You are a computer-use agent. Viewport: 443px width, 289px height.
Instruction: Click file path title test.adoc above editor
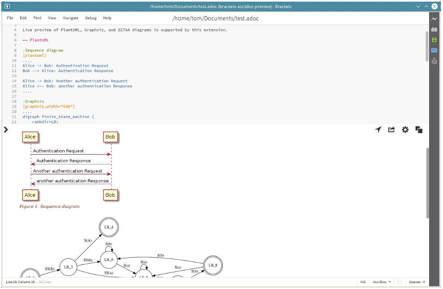tap(216, 18)
